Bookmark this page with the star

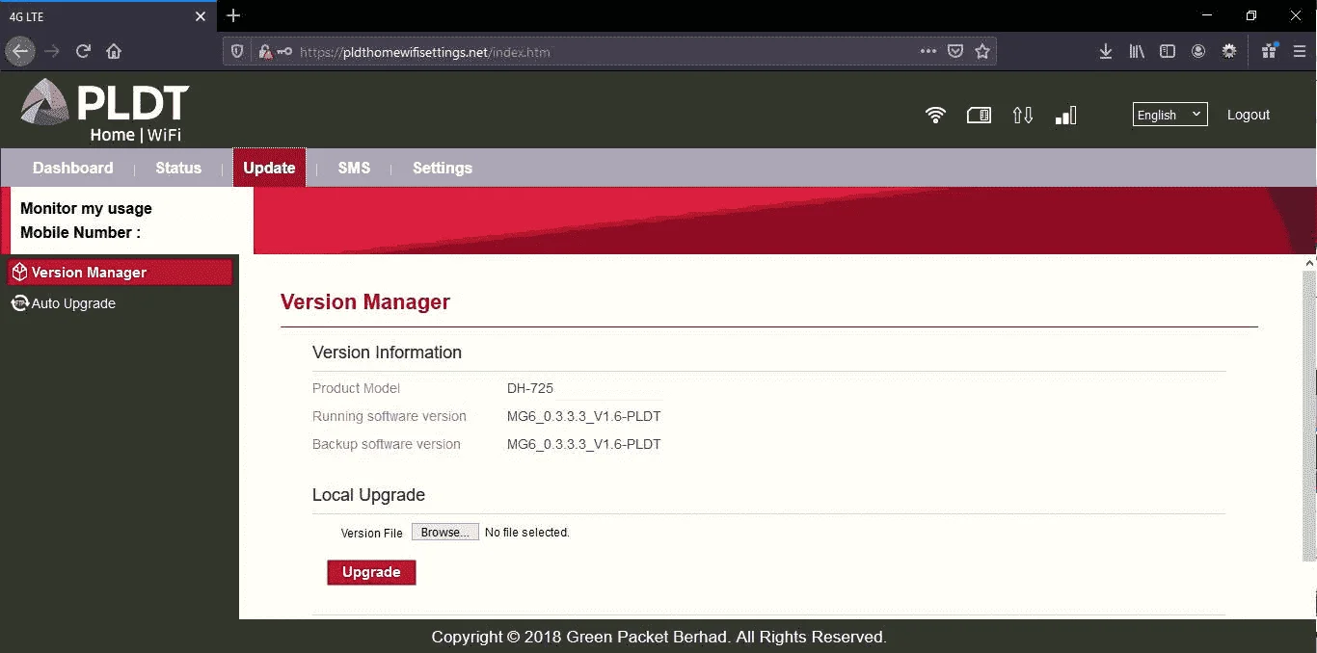point(982,51)
